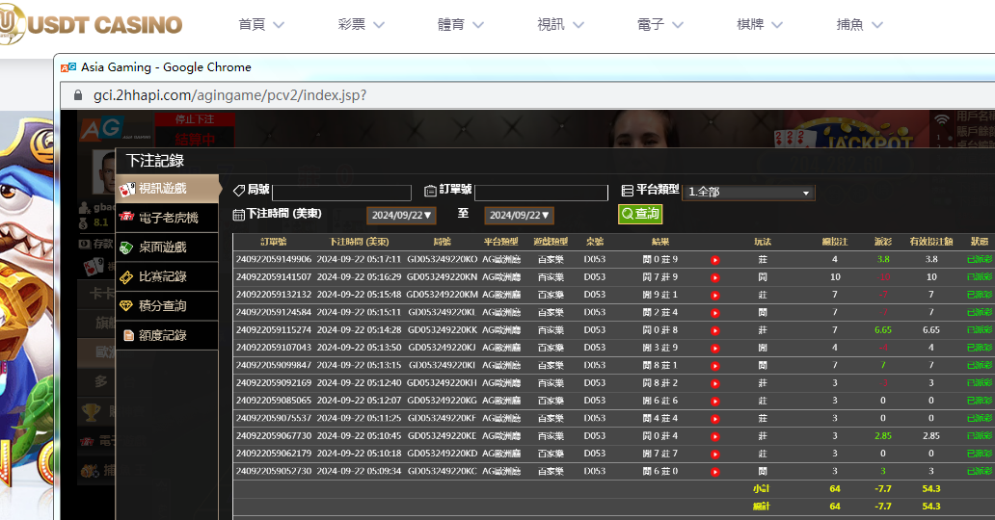Image resolution: width=995 pixels, height=520 pixels.
Task: Switch to the 桌面遊戲 table games tab
Action: [x=162, y=247]
